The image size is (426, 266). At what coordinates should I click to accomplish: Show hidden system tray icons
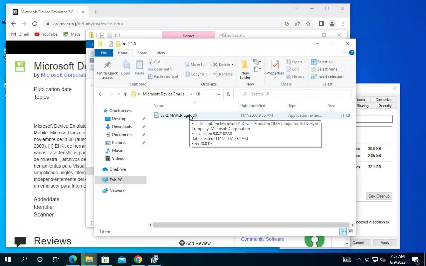pos(359,259)
